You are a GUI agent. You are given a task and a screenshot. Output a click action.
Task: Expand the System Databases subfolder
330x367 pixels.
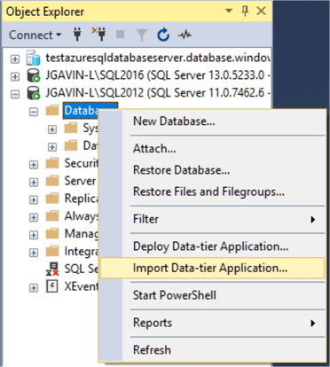click(52, 129)
